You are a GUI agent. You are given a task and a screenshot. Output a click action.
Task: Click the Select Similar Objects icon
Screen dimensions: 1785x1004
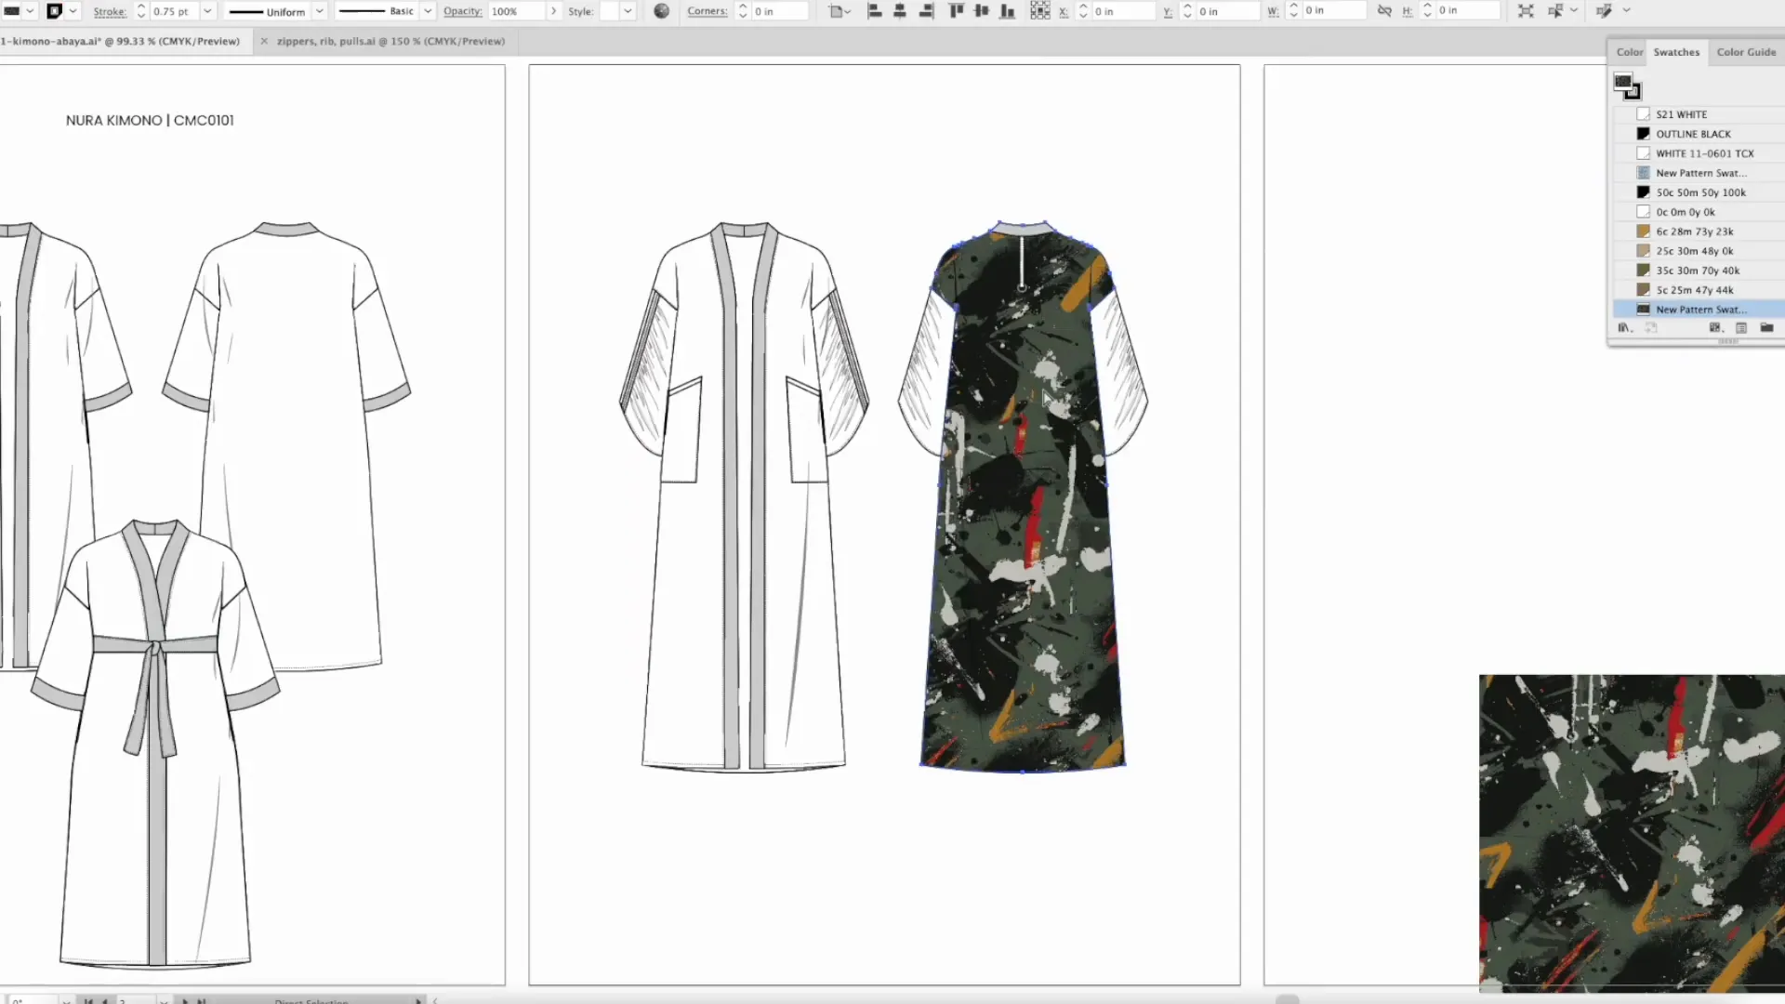pos(1555,11)
